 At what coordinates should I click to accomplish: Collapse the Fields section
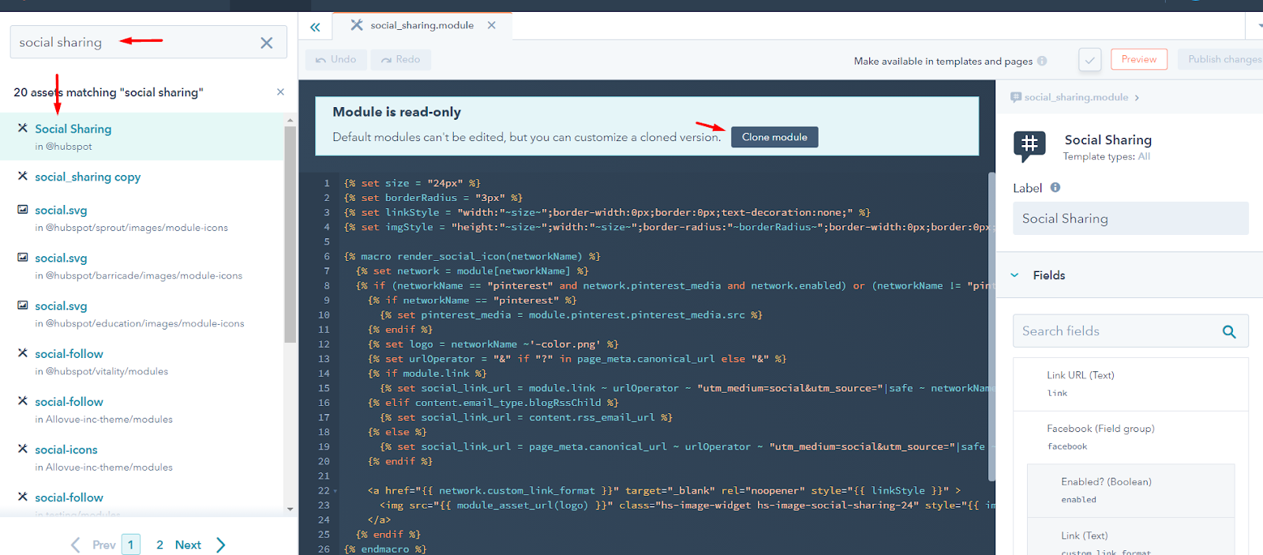pyautogui.click(x=1014, y=275)
